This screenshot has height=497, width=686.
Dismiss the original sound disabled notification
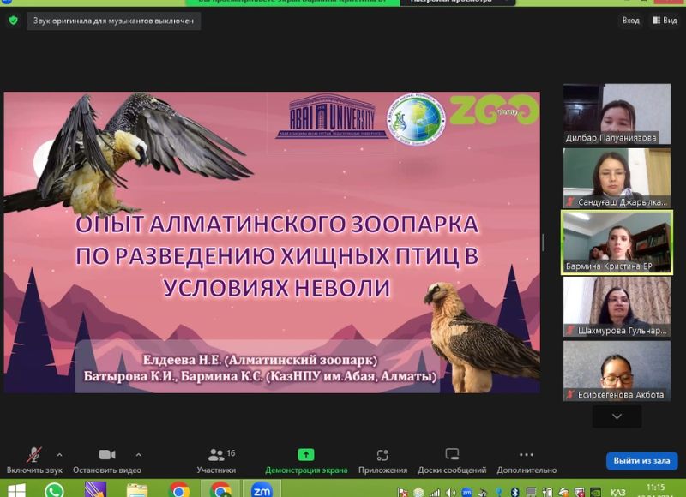coord(114,21)
